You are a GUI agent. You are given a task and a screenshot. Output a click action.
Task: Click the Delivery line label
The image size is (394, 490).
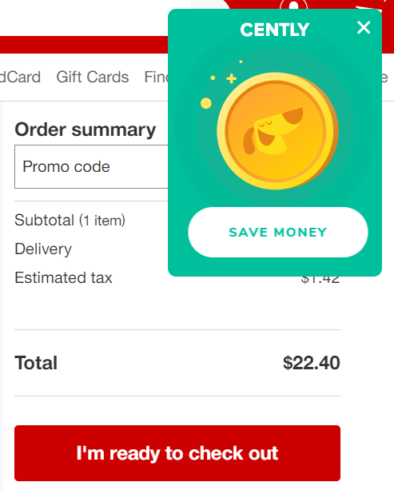tap(43, 249)
